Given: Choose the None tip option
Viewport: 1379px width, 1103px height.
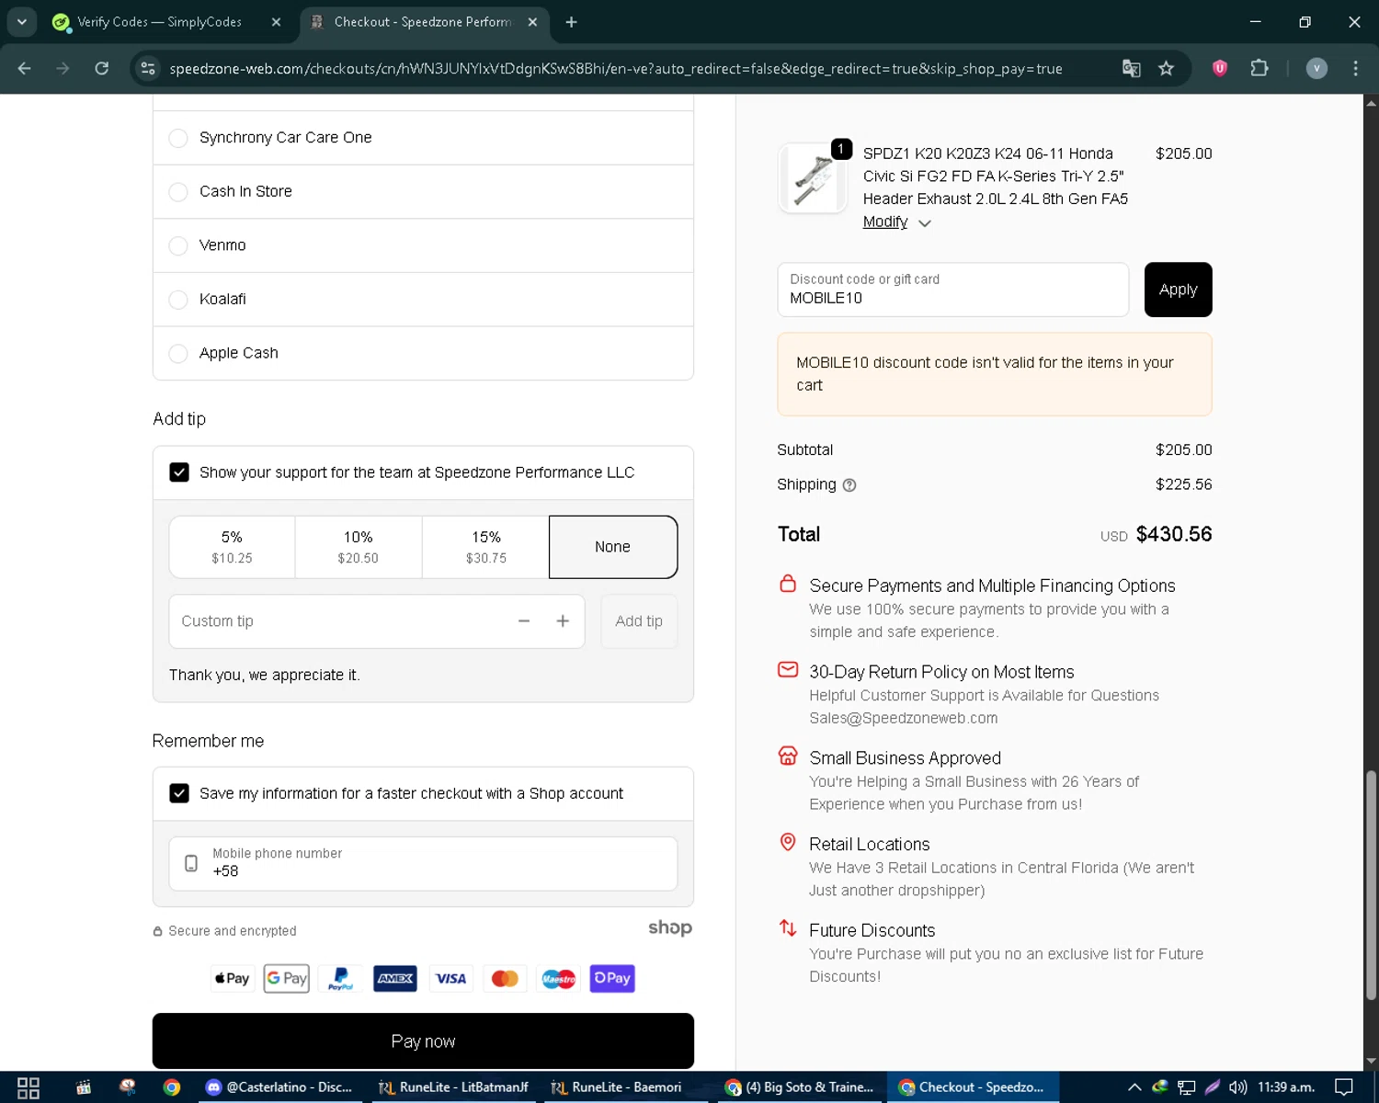Looking at the screenshot, I should (613, 547).
